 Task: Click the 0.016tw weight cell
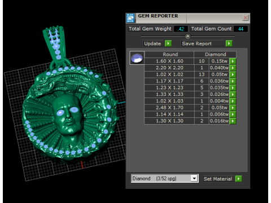(219, 121)
